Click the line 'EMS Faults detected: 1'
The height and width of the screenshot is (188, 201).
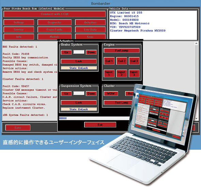tap(20, 47)
